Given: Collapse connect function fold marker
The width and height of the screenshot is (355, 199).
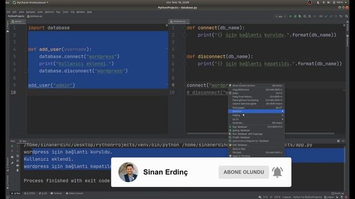Looking at the screenshot, I should pos(185,28).
